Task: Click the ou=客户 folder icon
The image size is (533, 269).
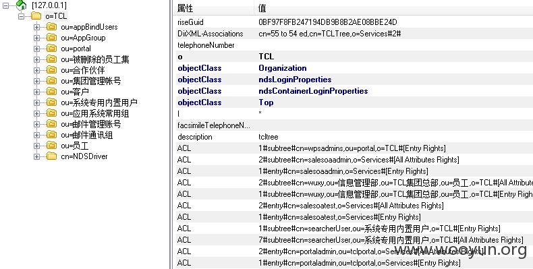Action: (51, 92)
